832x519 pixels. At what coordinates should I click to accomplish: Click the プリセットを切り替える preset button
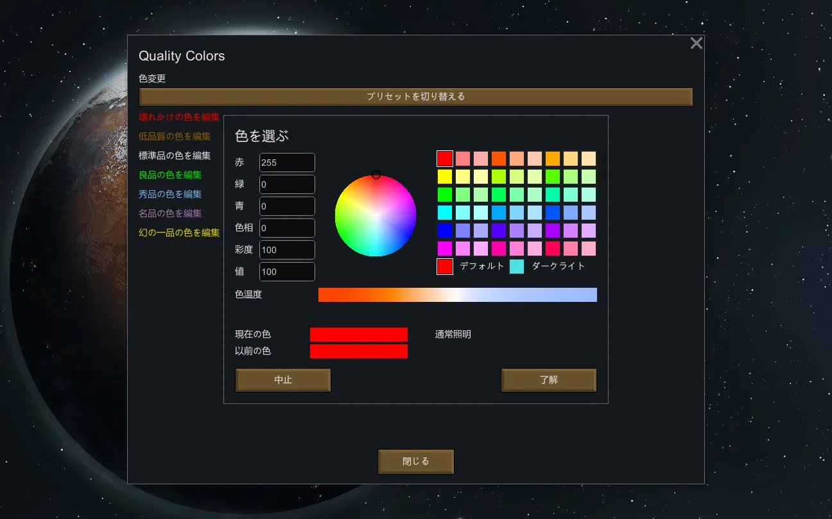coord(415,97)
